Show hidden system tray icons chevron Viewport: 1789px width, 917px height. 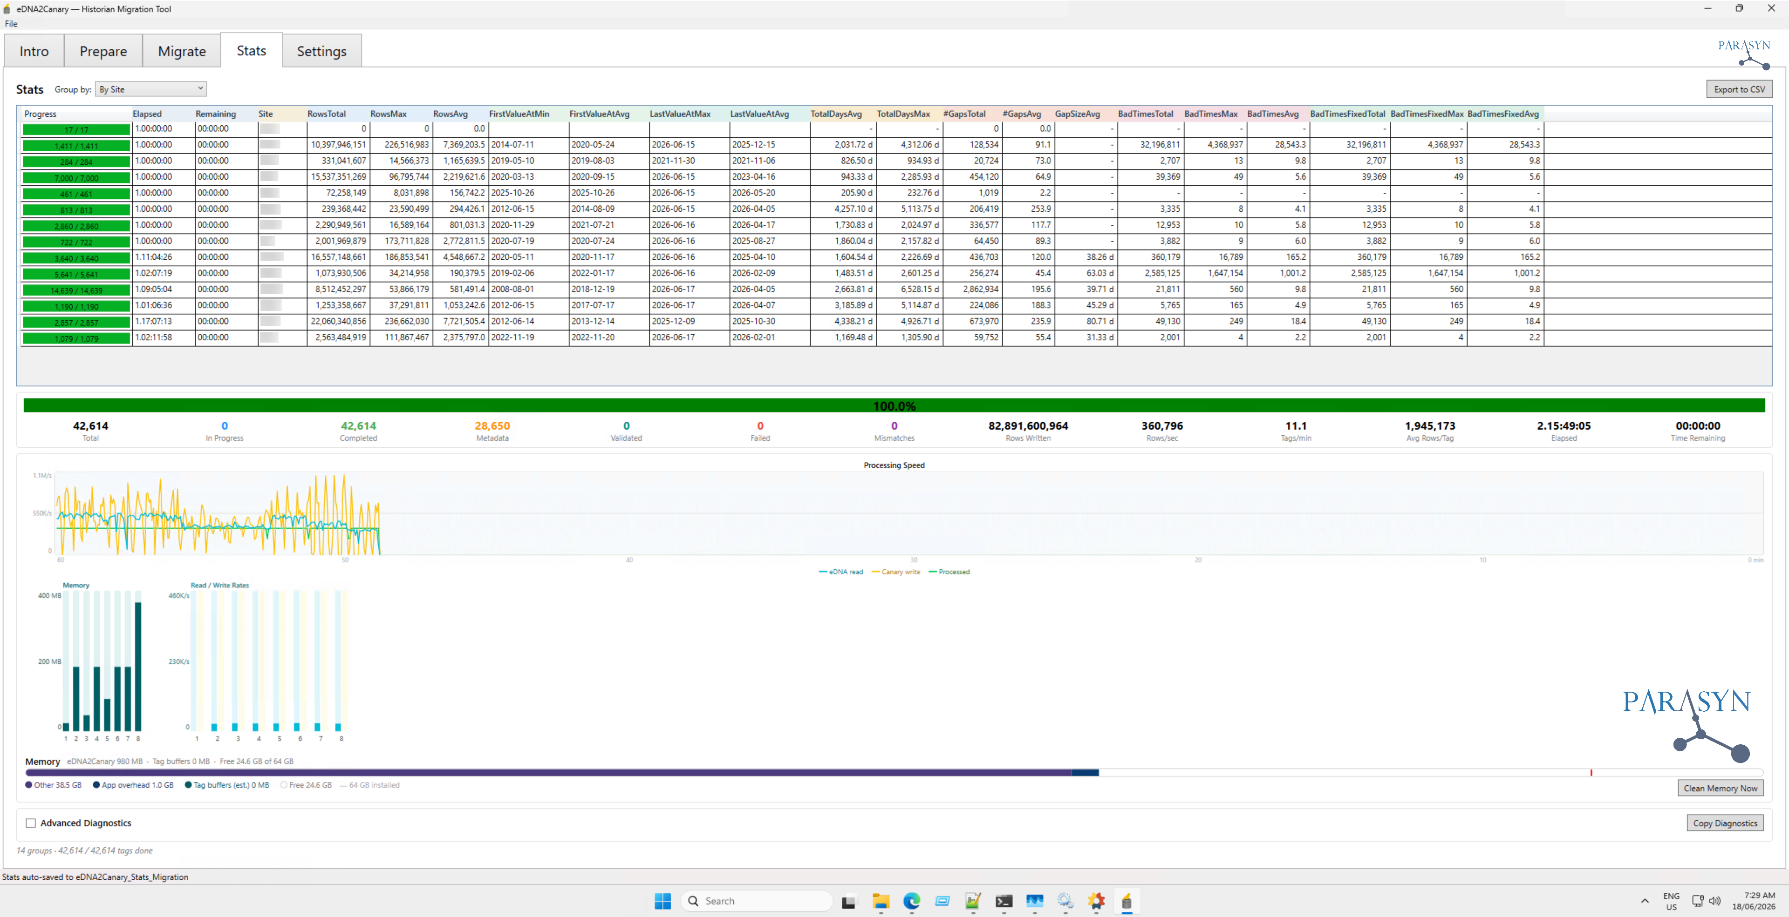[x=1644, y=900]
